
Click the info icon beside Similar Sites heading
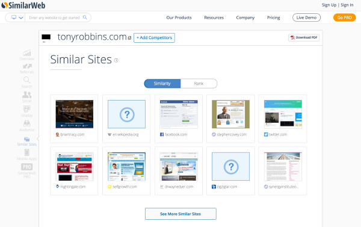[x=116, y=60]
